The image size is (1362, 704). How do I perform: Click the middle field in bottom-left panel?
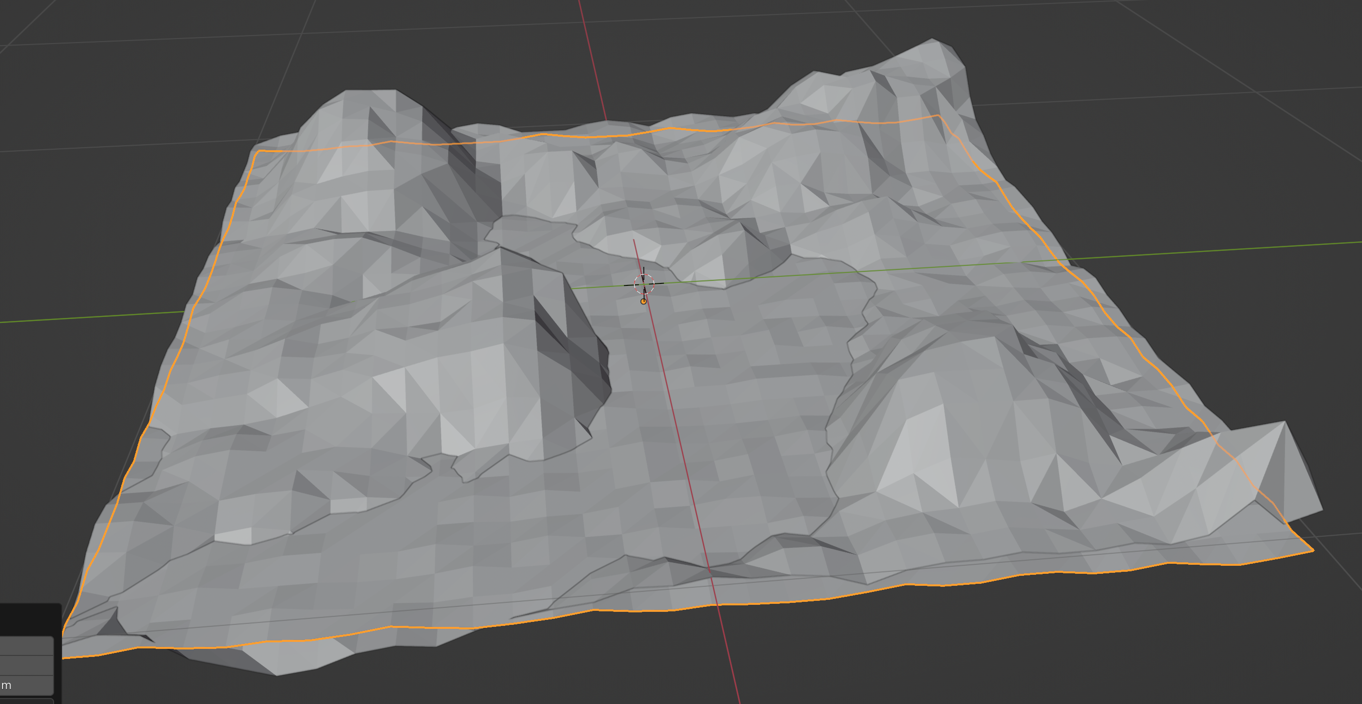click(x=27, y=665)
